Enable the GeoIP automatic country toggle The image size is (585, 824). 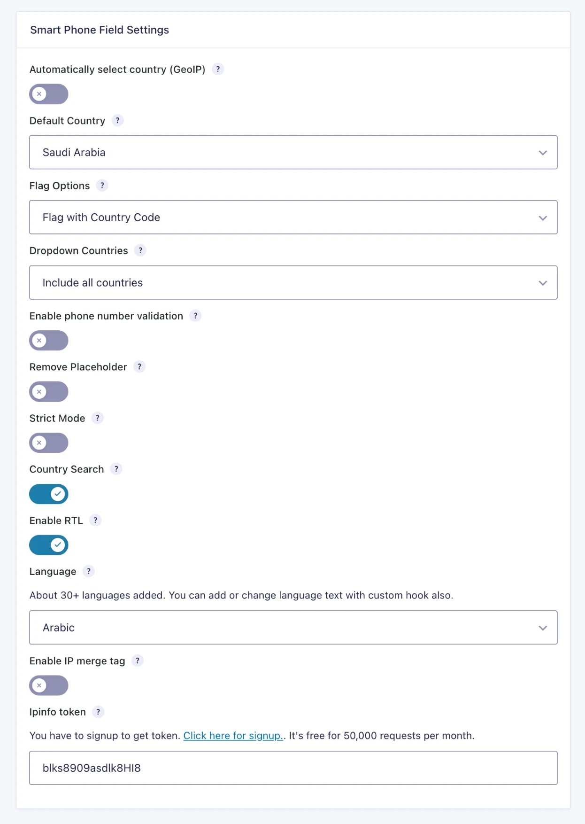[49, 94]
